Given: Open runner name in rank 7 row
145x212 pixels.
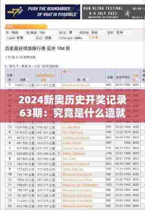Looking at the screenshot, I should tap(73, 148).
